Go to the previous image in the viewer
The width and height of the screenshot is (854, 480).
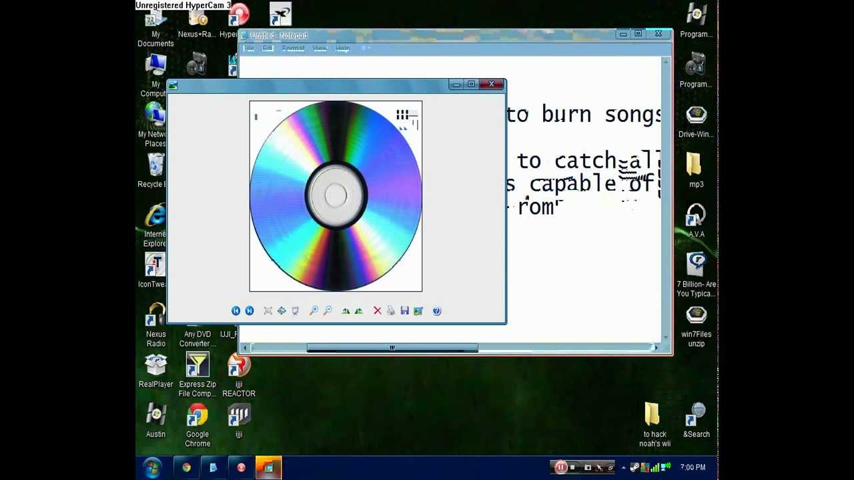coord(236,311)
